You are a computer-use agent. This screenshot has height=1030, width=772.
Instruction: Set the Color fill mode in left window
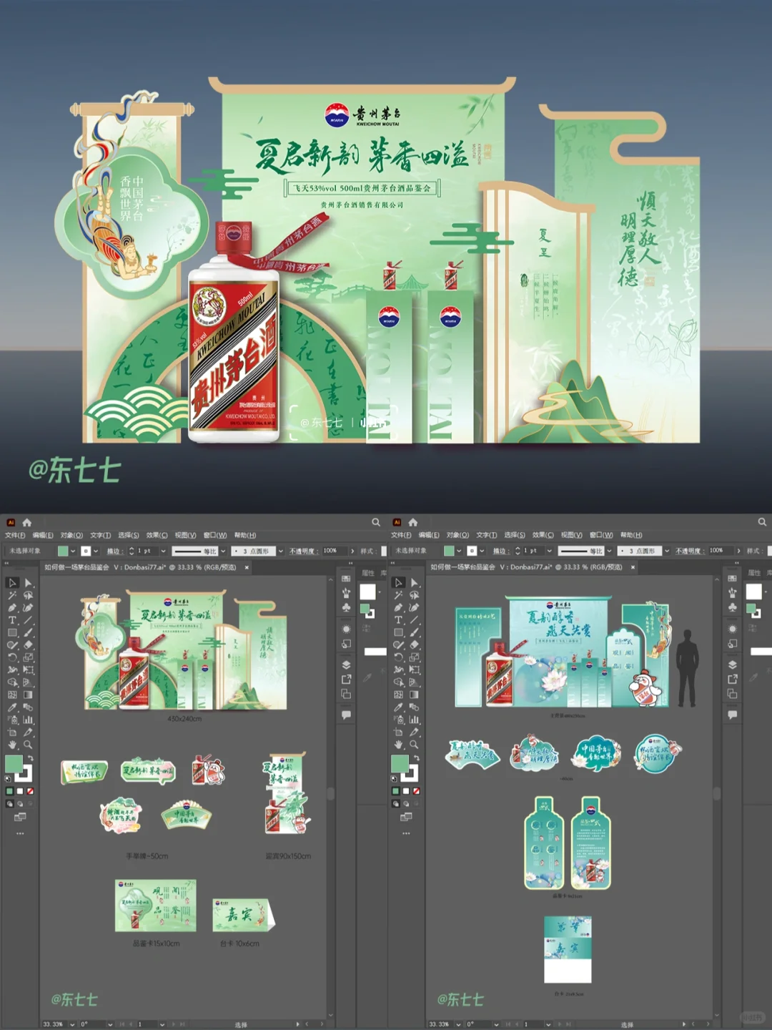[x=9, y=791]
